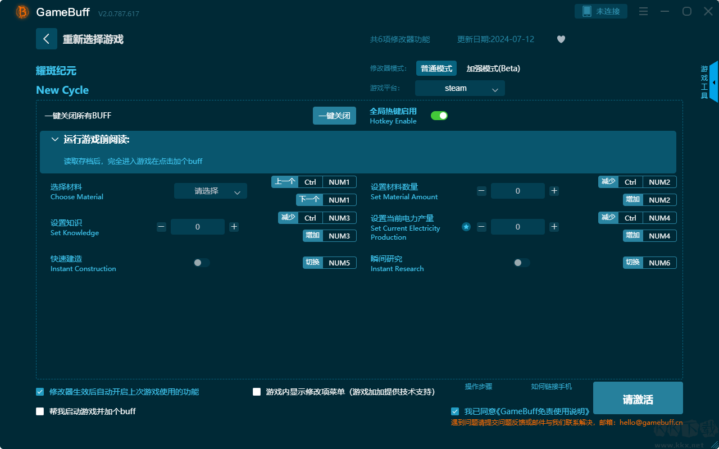Increase material amount with plus button
Image resolution: width=719 pixels, height=449 pixels.
[x=554, y=191]
